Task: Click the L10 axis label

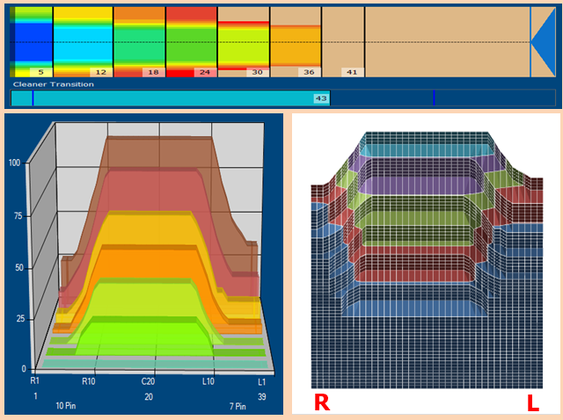Action: 209,382
